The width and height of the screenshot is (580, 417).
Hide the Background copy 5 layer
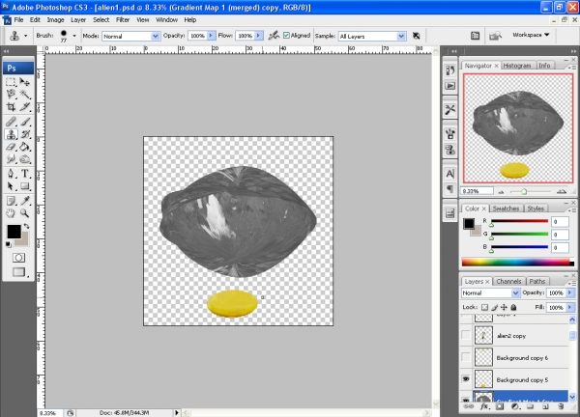point(466,379)
